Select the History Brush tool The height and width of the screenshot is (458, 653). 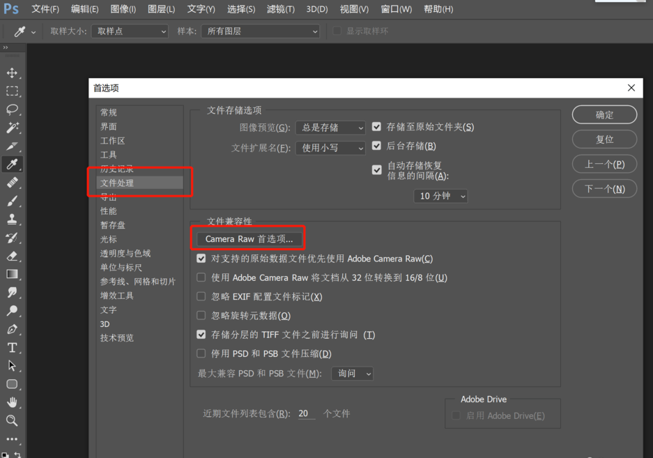point(12,238)
